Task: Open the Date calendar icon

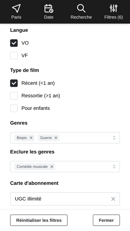Action: [x=49, y=8]
